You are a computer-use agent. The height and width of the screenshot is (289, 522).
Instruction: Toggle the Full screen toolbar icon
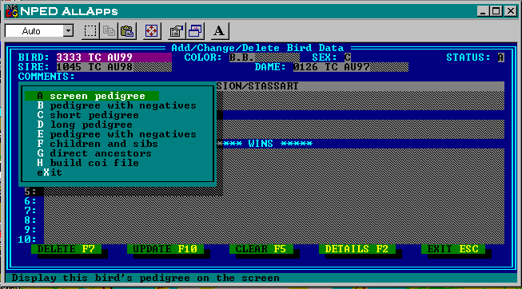tap(152, 31)
